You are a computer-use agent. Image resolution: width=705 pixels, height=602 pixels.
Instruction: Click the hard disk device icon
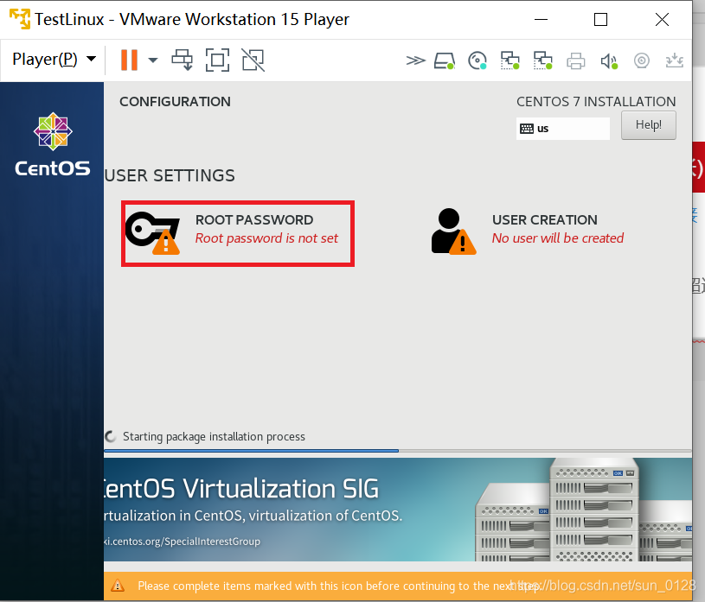(x=445, y=60)
